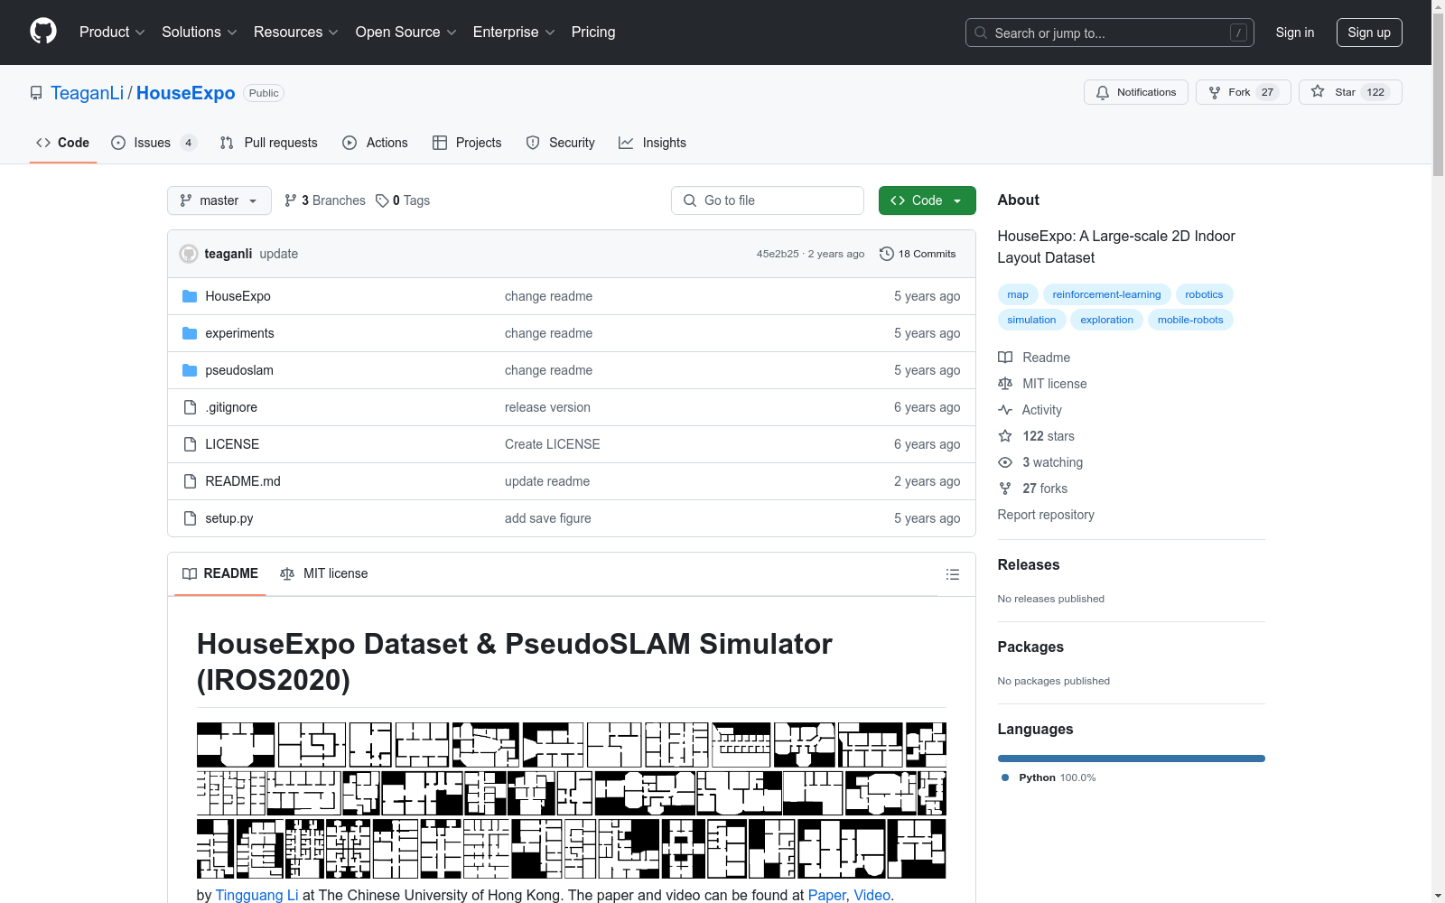Open the 45e2b25 commit hash

778,254
